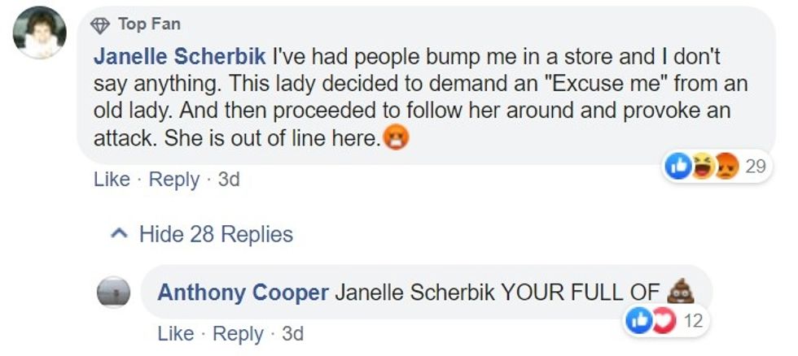Image resolution: width=798 pixels, height=356 pixels.
Task: Click the angry emoji ending Janelle's comment
Action: pyautogui.click(x=397, y=140)
